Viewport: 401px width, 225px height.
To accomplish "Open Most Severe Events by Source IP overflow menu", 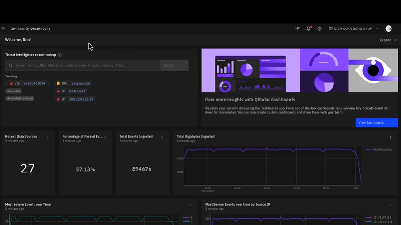I will pyautogui.click(x=391, y=205).
